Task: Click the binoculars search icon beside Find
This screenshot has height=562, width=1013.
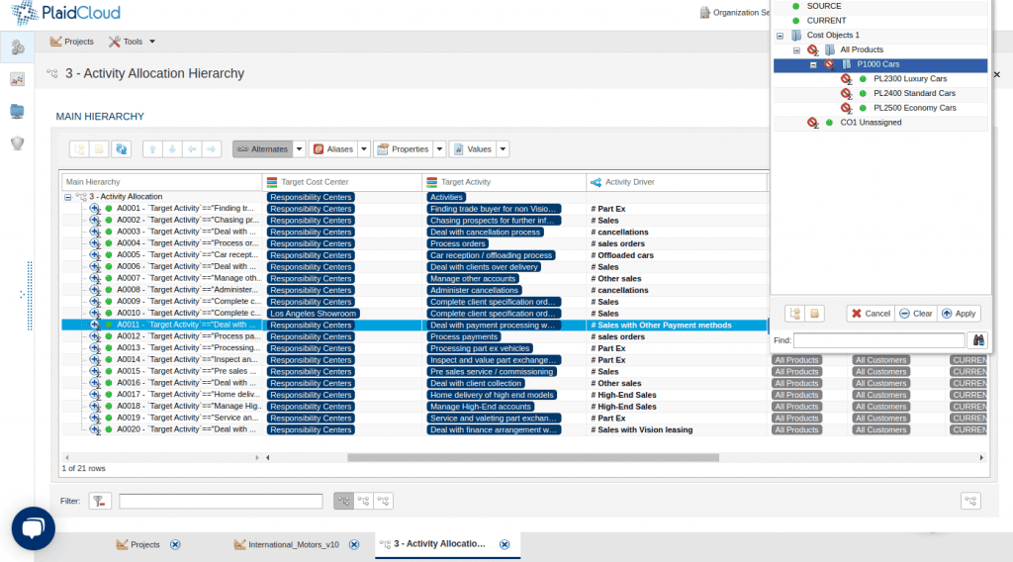Action: coord(978,340)
